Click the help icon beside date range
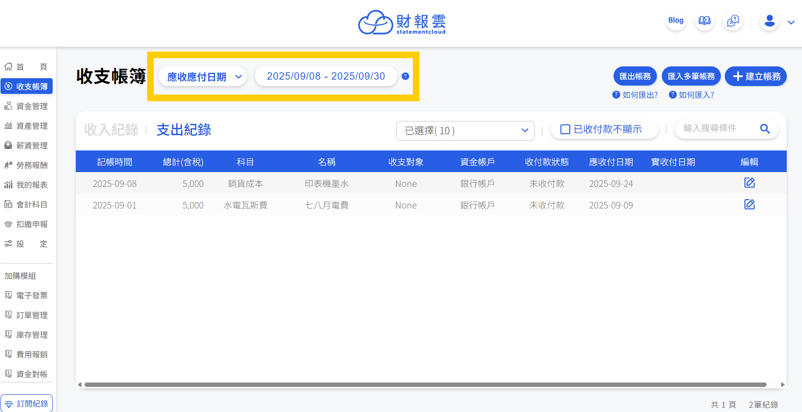This screenshot has width=802, height=412. tap(405, 76)
